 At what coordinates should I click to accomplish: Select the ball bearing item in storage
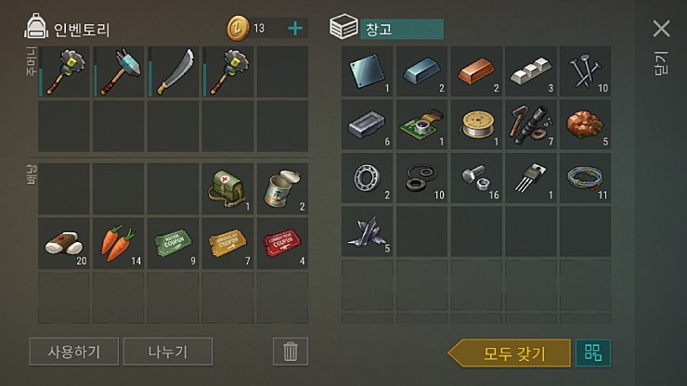(x=367, y=178)
